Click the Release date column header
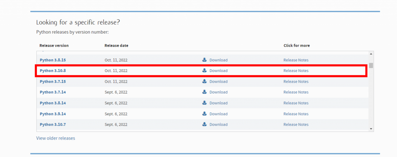Screen dimensions: 397x157 point(116,46)
